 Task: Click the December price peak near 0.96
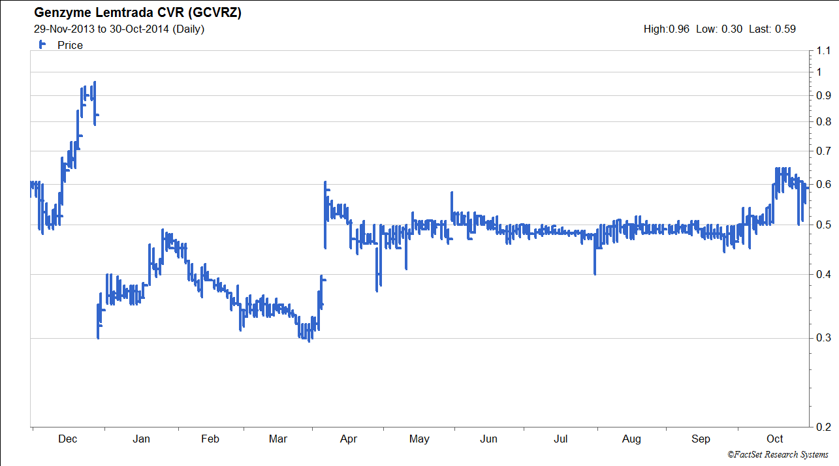pos(95,82)
